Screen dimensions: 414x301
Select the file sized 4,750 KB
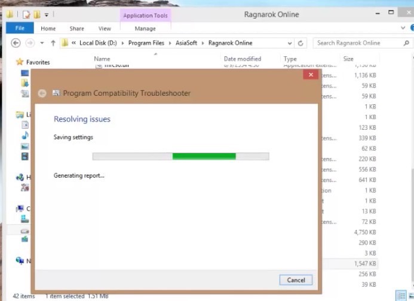(365, 232)
